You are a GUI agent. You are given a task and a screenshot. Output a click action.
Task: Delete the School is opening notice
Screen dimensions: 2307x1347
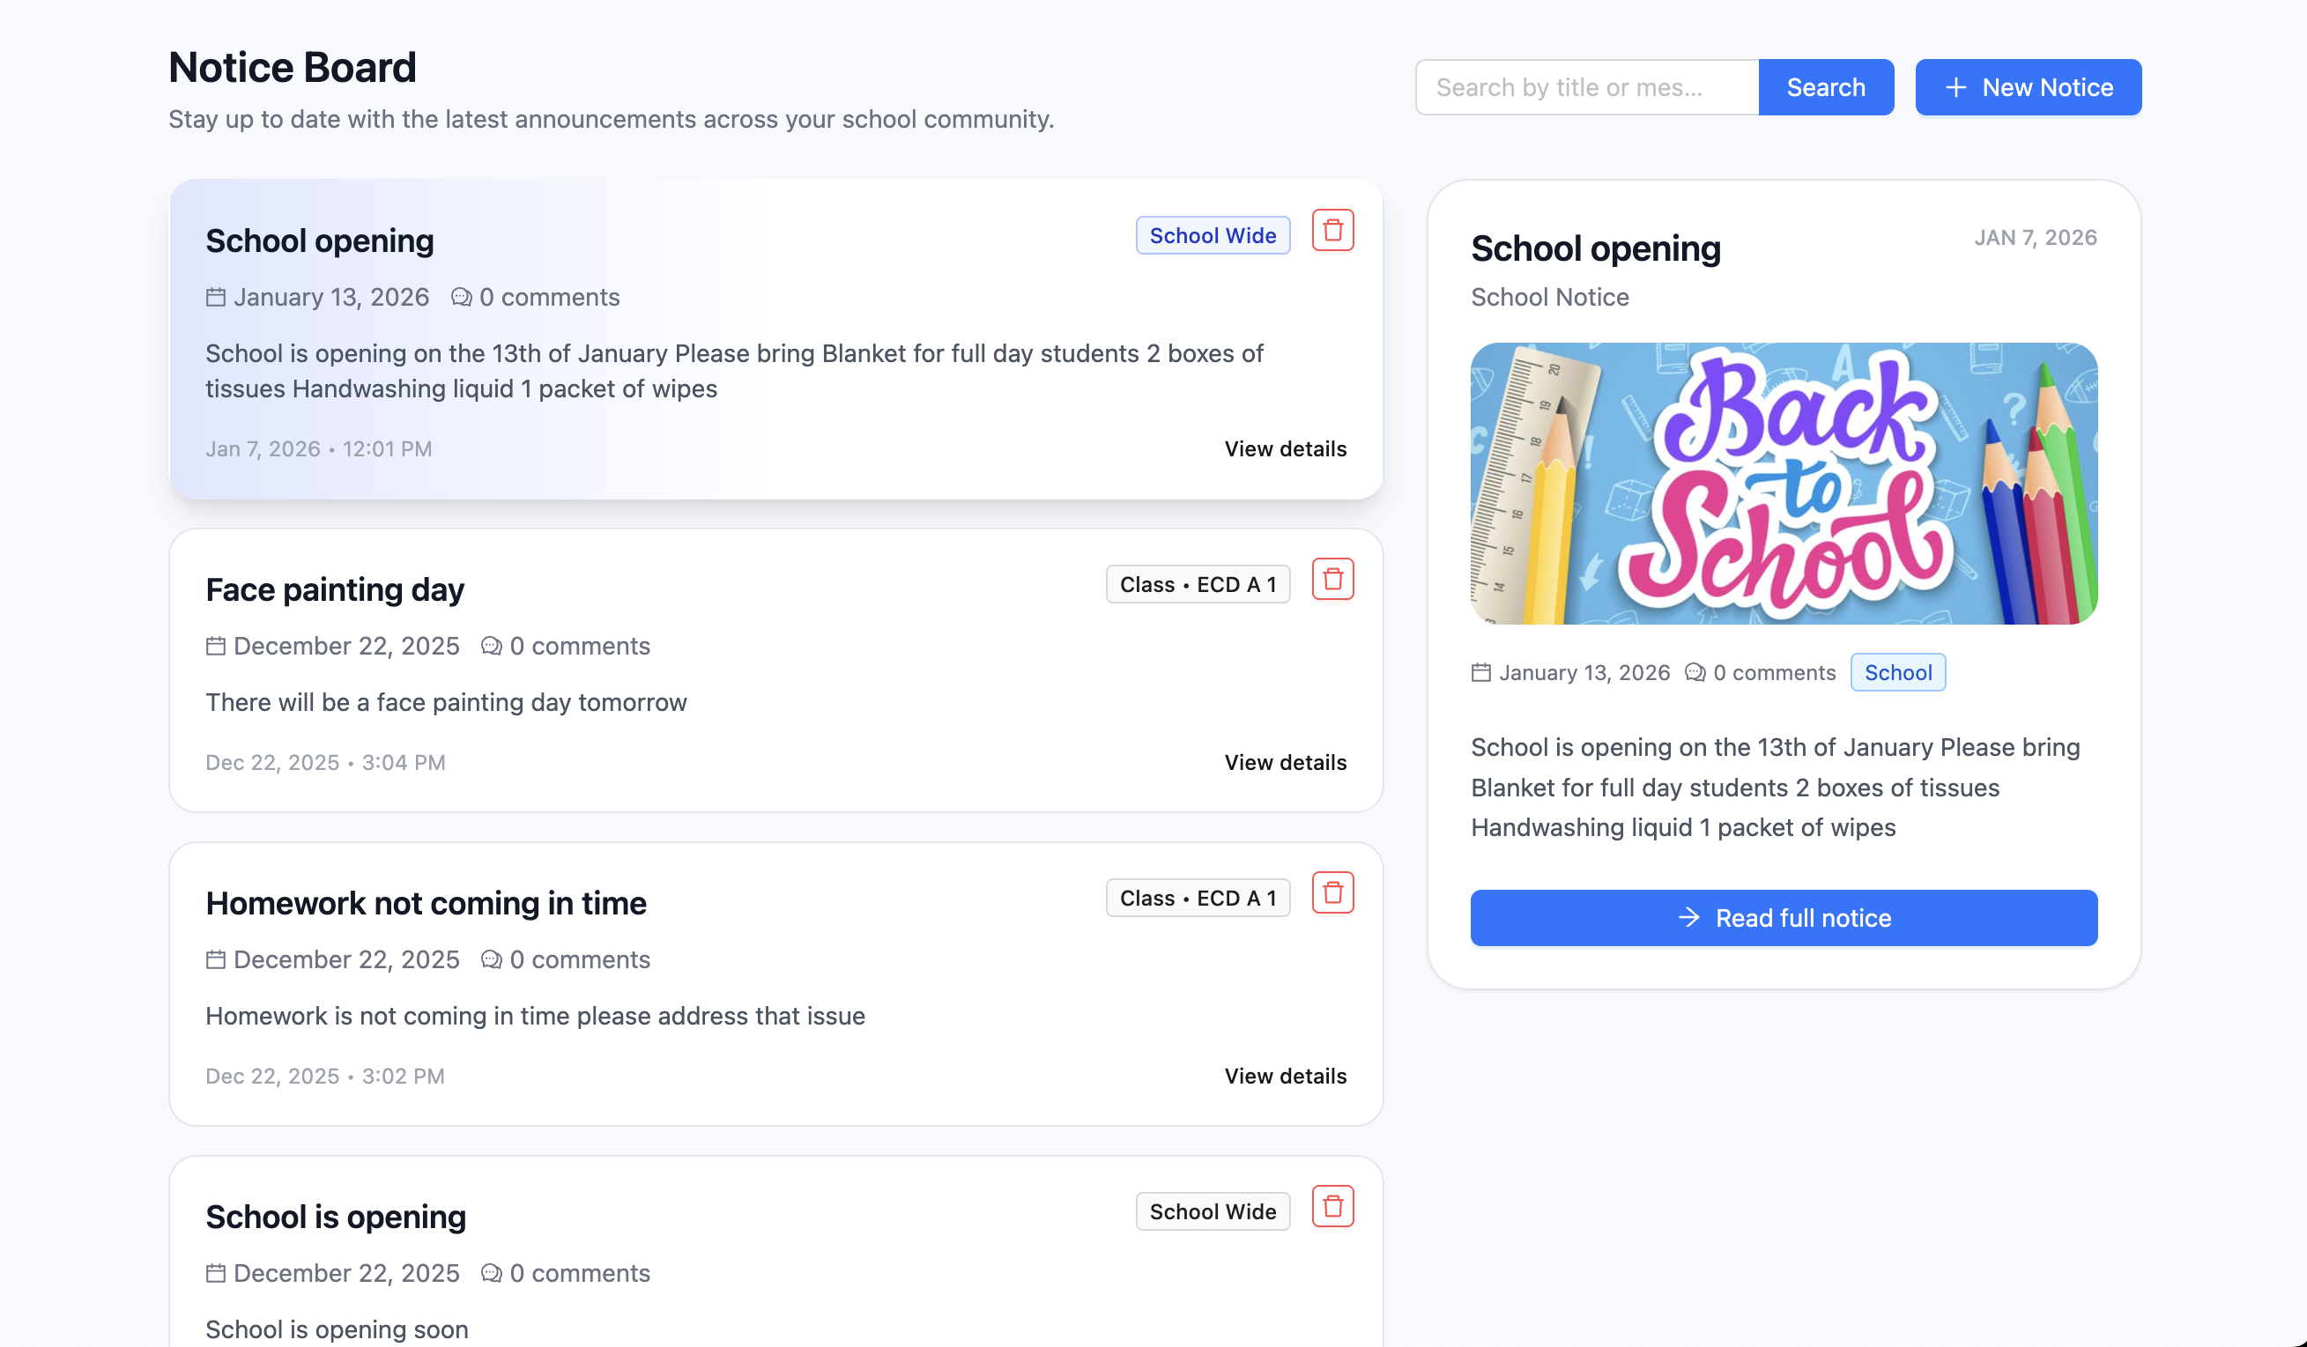[1332, 1207]
